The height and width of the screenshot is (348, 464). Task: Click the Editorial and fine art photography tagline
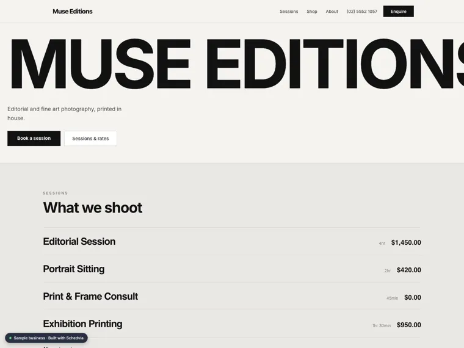tap(65, 114)
